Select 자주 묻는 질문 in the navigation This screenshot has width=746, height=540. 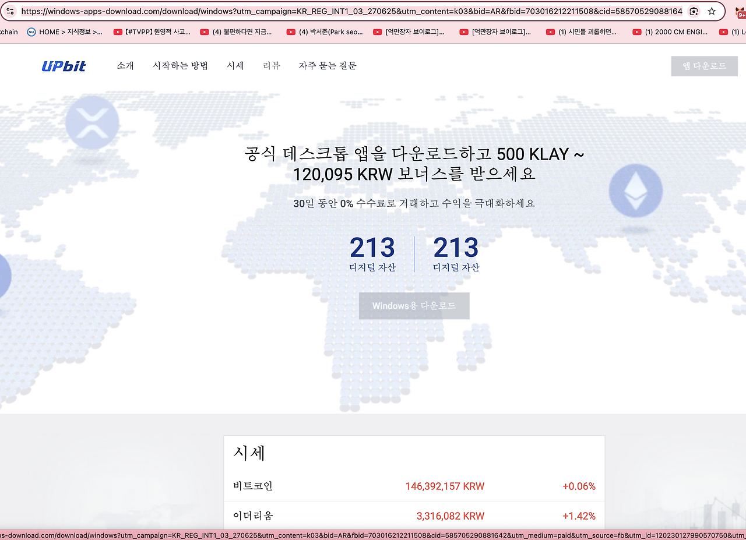[x=327, y=66]
